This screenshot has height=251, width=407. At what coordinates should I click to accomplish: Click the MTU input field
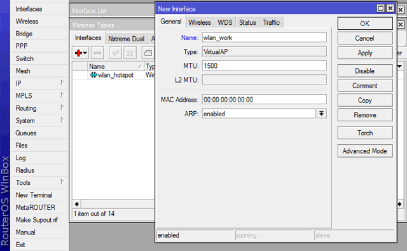pyautogui.click(x=265, y=65)
